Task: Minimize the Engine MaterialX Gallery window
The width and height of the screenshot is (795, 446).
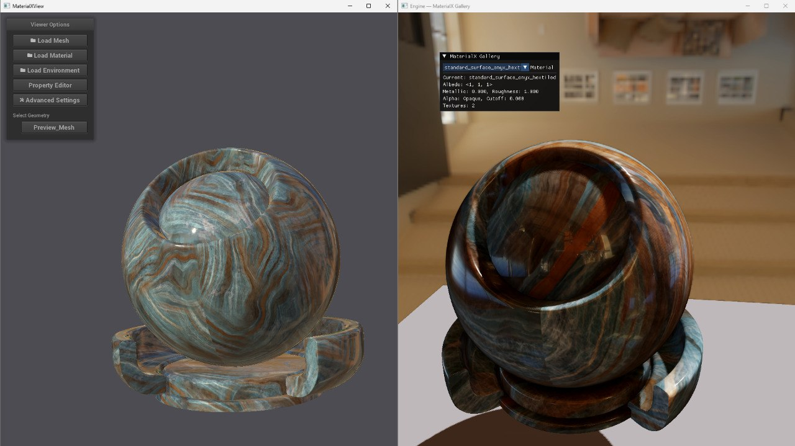Action: point(747,6)
